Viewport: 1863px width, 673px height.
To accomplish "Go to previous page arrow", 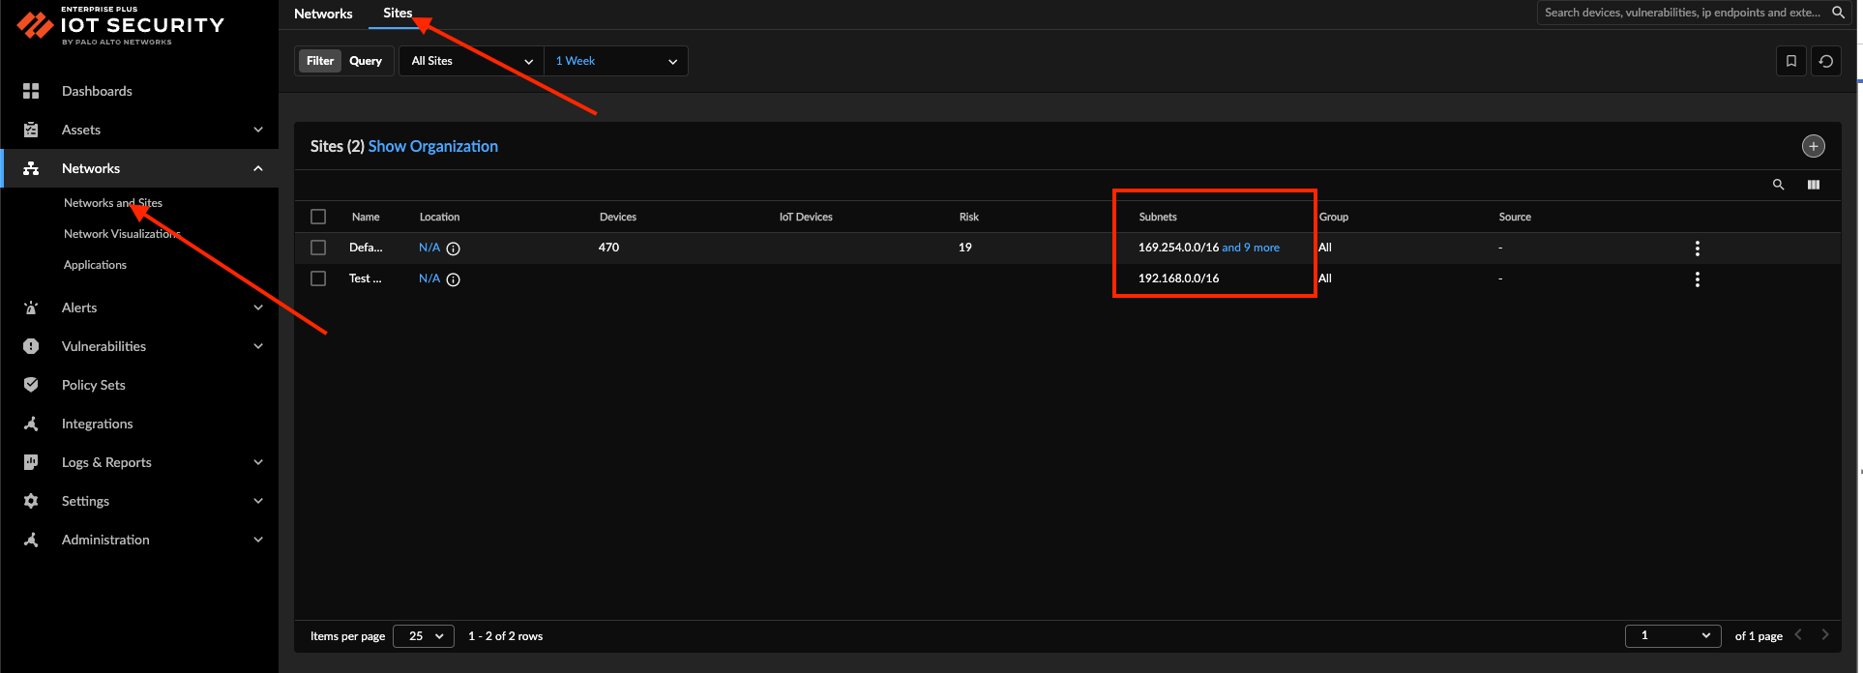I will (x=1798, y=634).
